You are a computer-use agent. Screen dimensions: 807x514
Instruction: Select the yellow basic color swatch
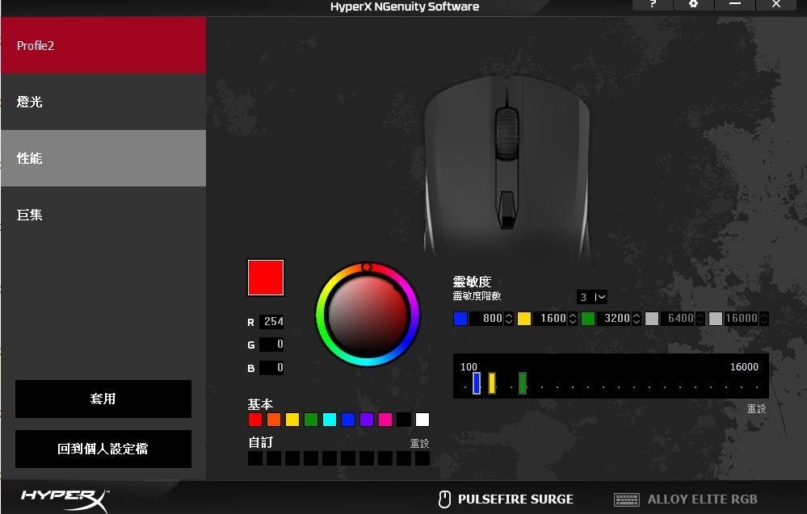292,420
